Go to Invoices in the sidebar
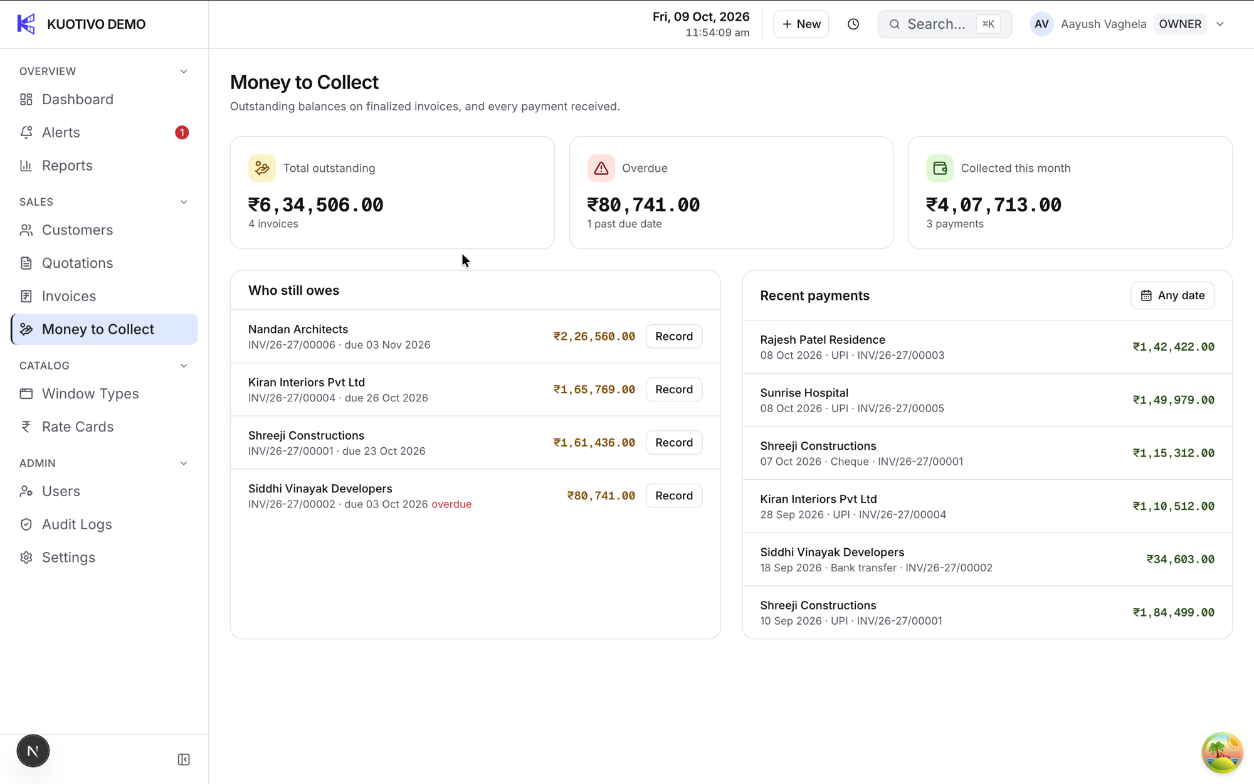 (x=104, y=296)
